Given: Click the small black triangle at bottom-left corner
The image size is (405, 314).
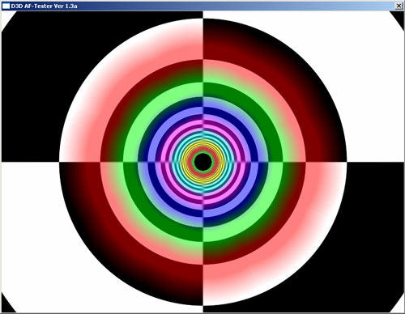Looking at the screenshot, I should coord(6,305).
